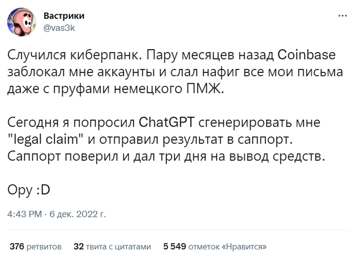This screenshot has width=355, height=261.
Task: Click the "Ору :D" line
Action: [29, 190]
